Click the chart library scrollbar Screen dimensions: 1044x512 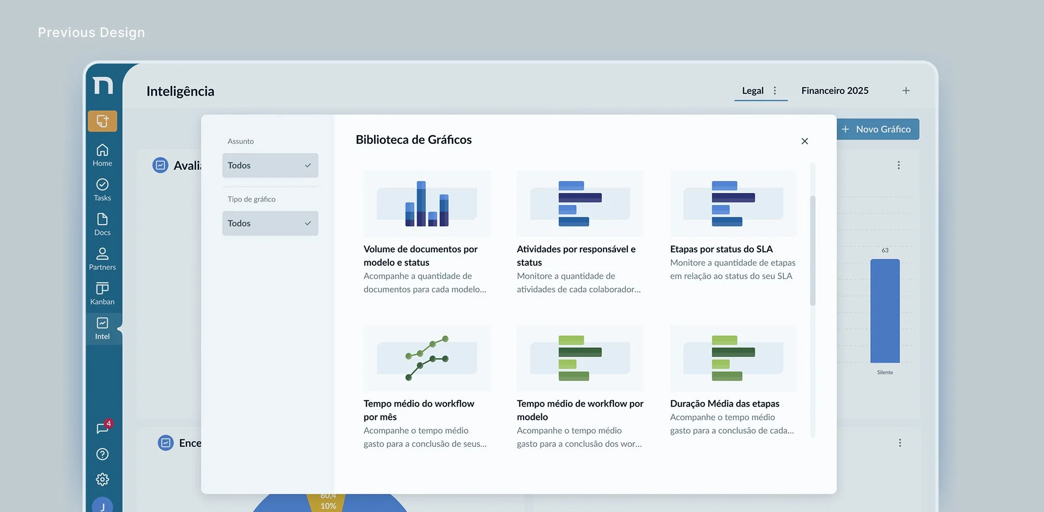pos(812,250)
